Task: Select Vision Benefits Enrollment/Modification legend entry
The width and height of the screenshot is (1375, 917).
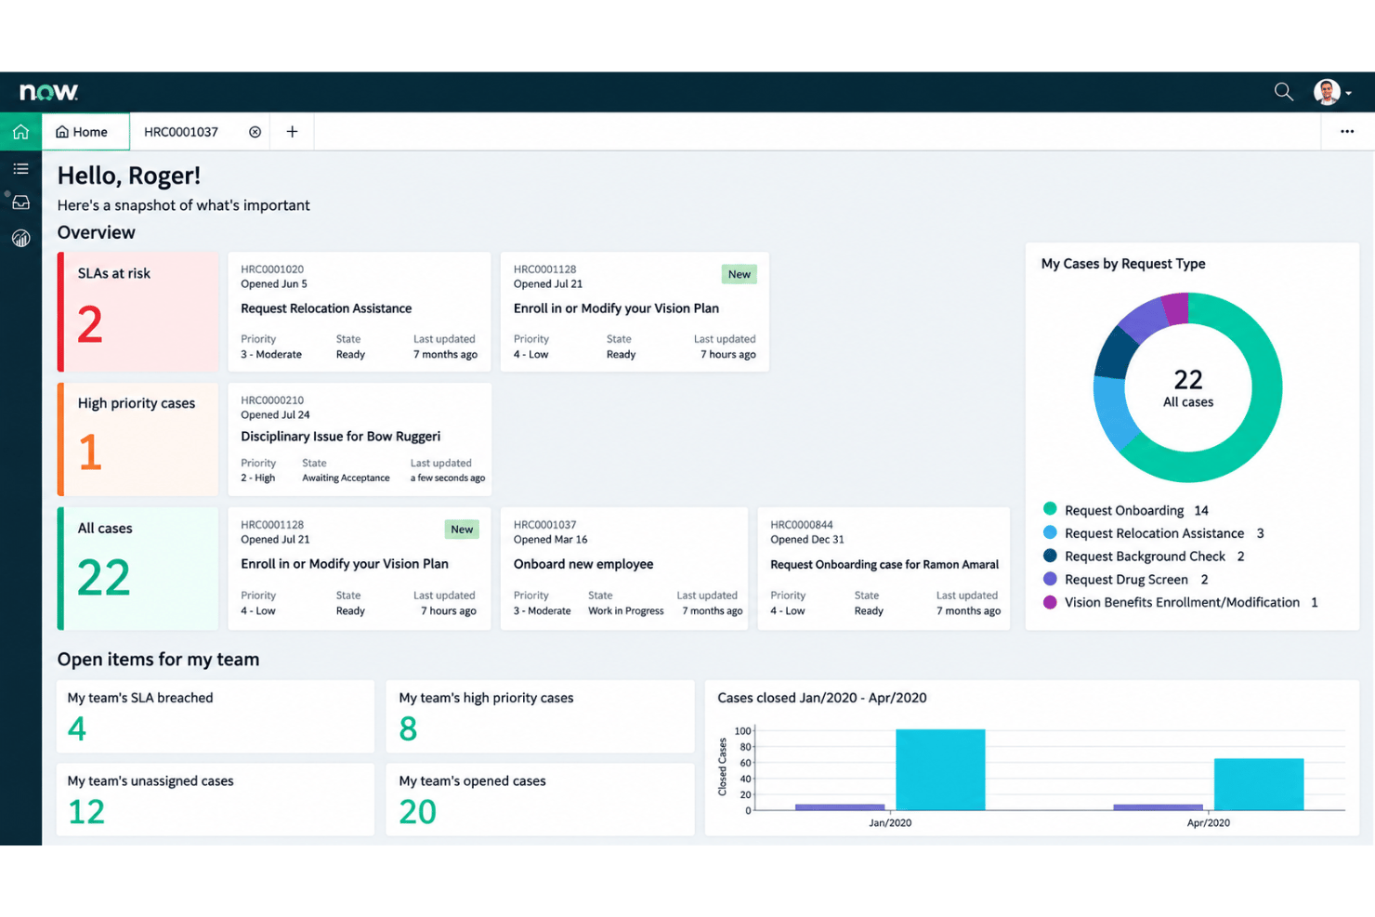Action: 1180,602
